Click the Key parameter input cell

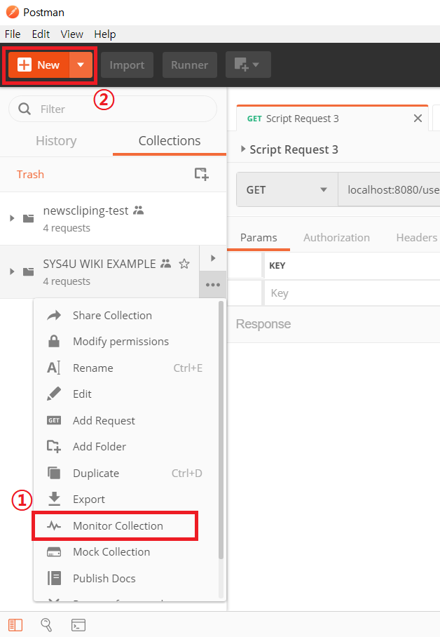[x=352, y=293]
